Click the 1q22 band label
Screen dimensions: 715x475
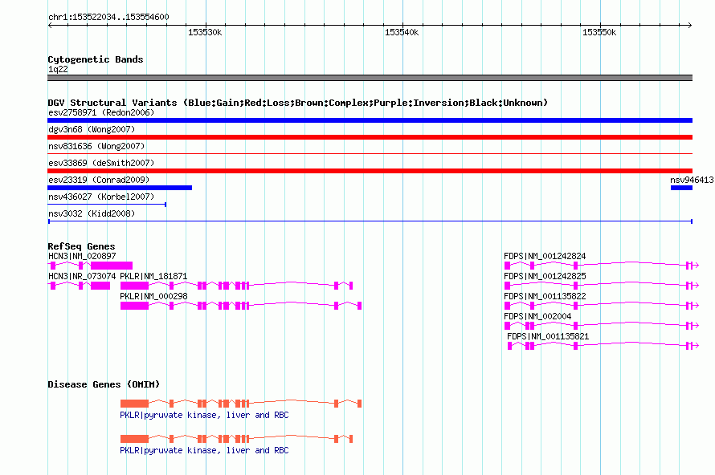(x=58, y=69)
